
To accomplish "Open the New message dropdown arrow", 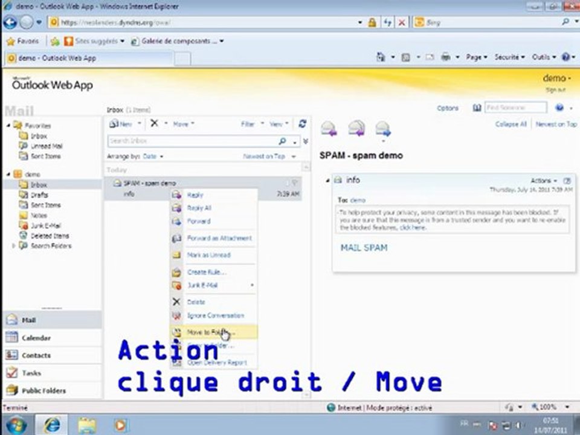I will 140,123.
